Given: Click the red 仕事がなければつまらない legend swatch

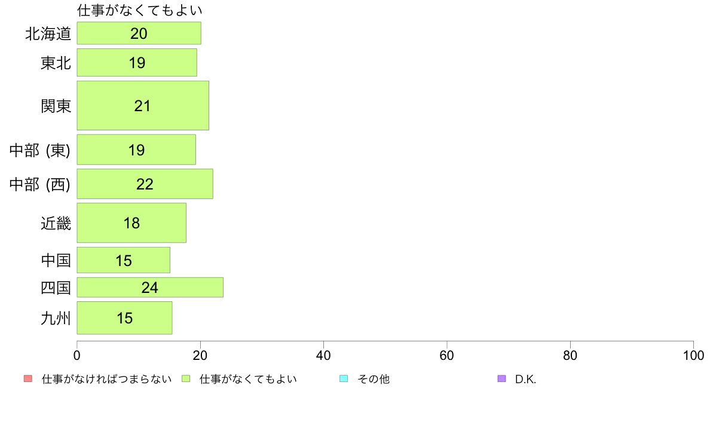Looking at the screenshot, I should point(28,379).
